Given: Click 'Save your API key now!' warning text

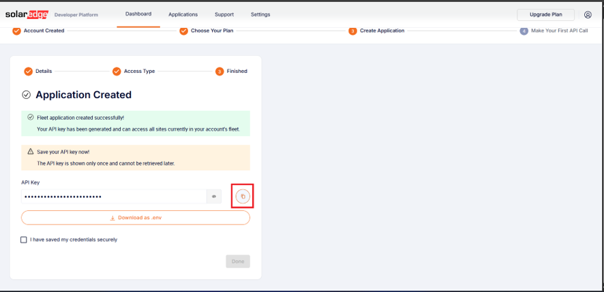Looking at the screenshot, I should (63, 152).
